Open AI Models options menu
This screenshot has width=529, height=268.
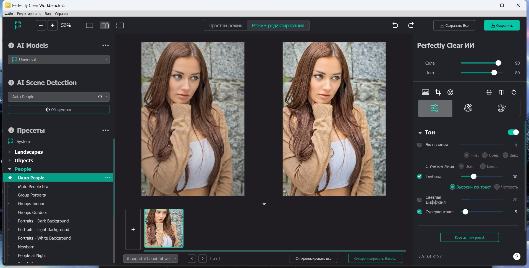(x=106, y=45)
